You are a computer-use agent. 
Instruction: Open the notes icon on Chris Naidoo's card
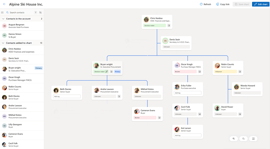coord(169,26)
